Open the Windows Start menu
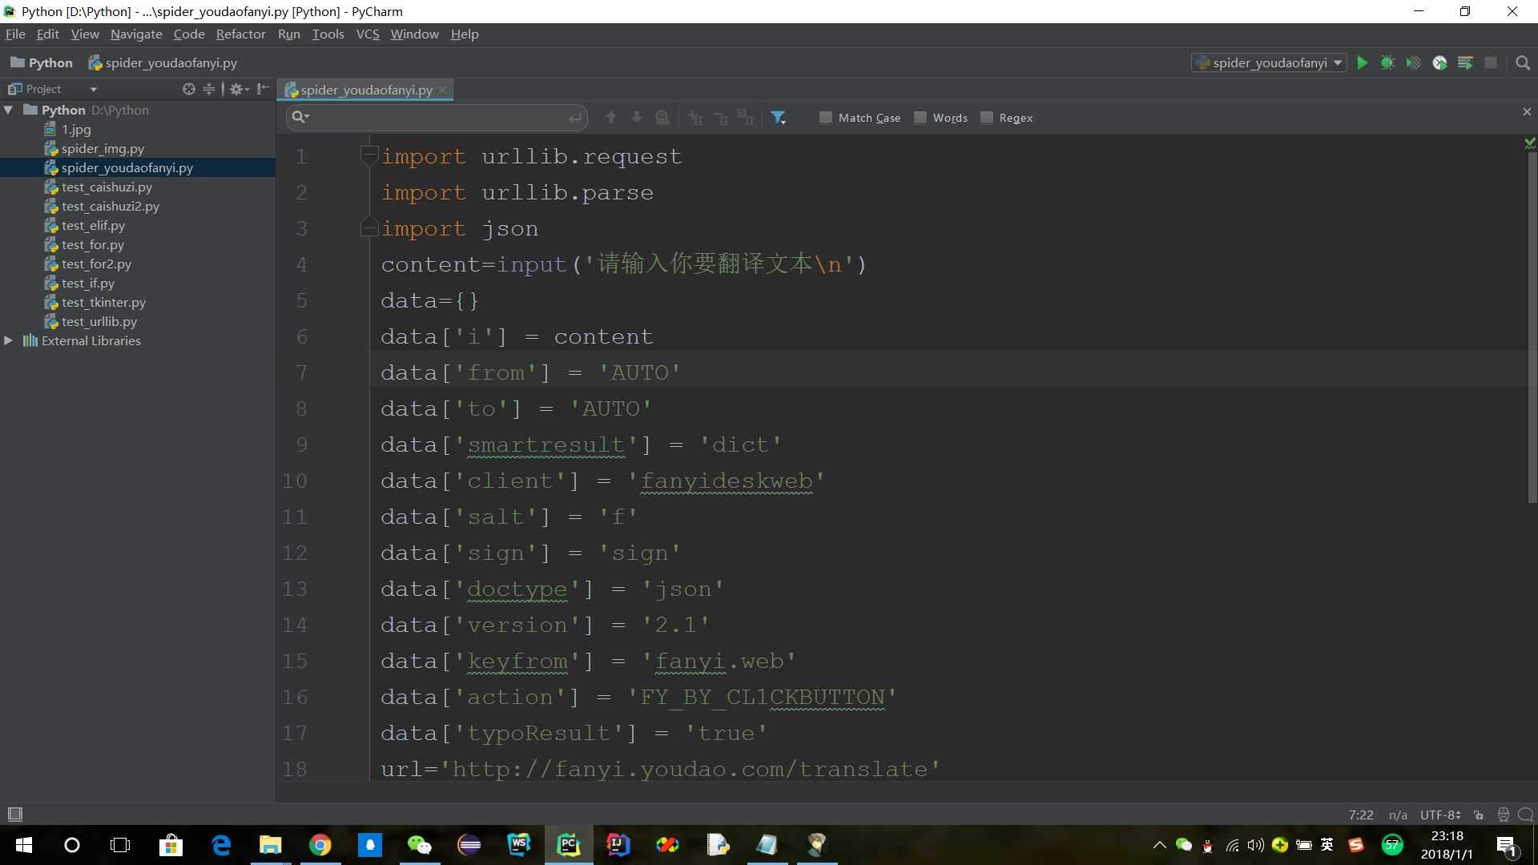1538x865 pixels. pos(24,845)
